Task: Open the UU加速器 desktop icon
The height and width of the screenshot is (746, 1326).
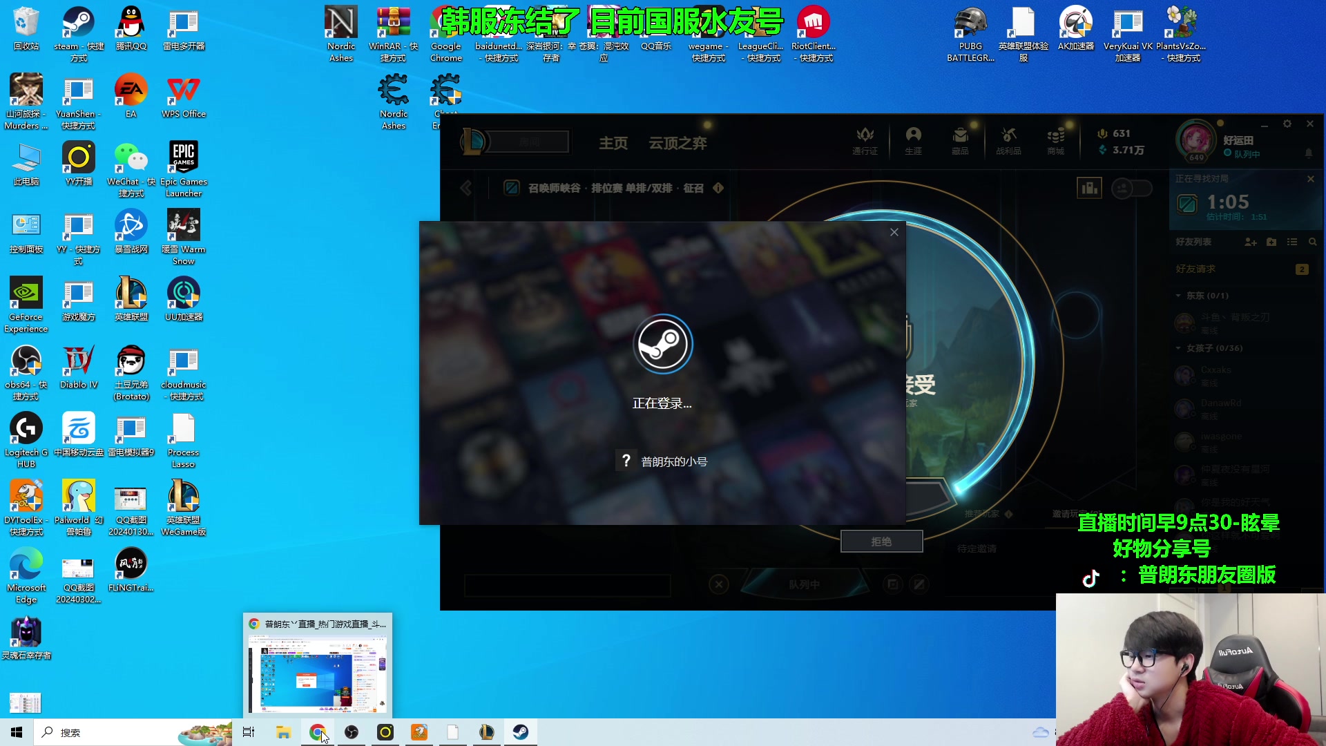Action: [x=184, y=300]
